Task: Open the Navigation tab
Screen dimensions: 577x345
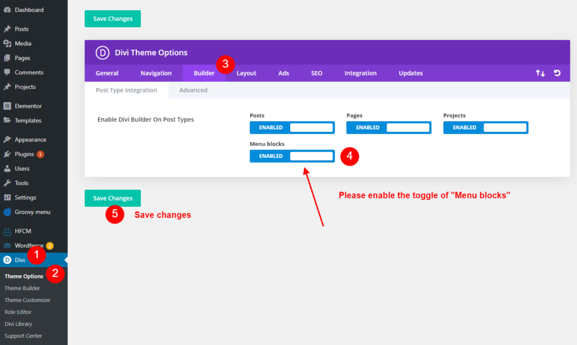Action: (156, 73)
